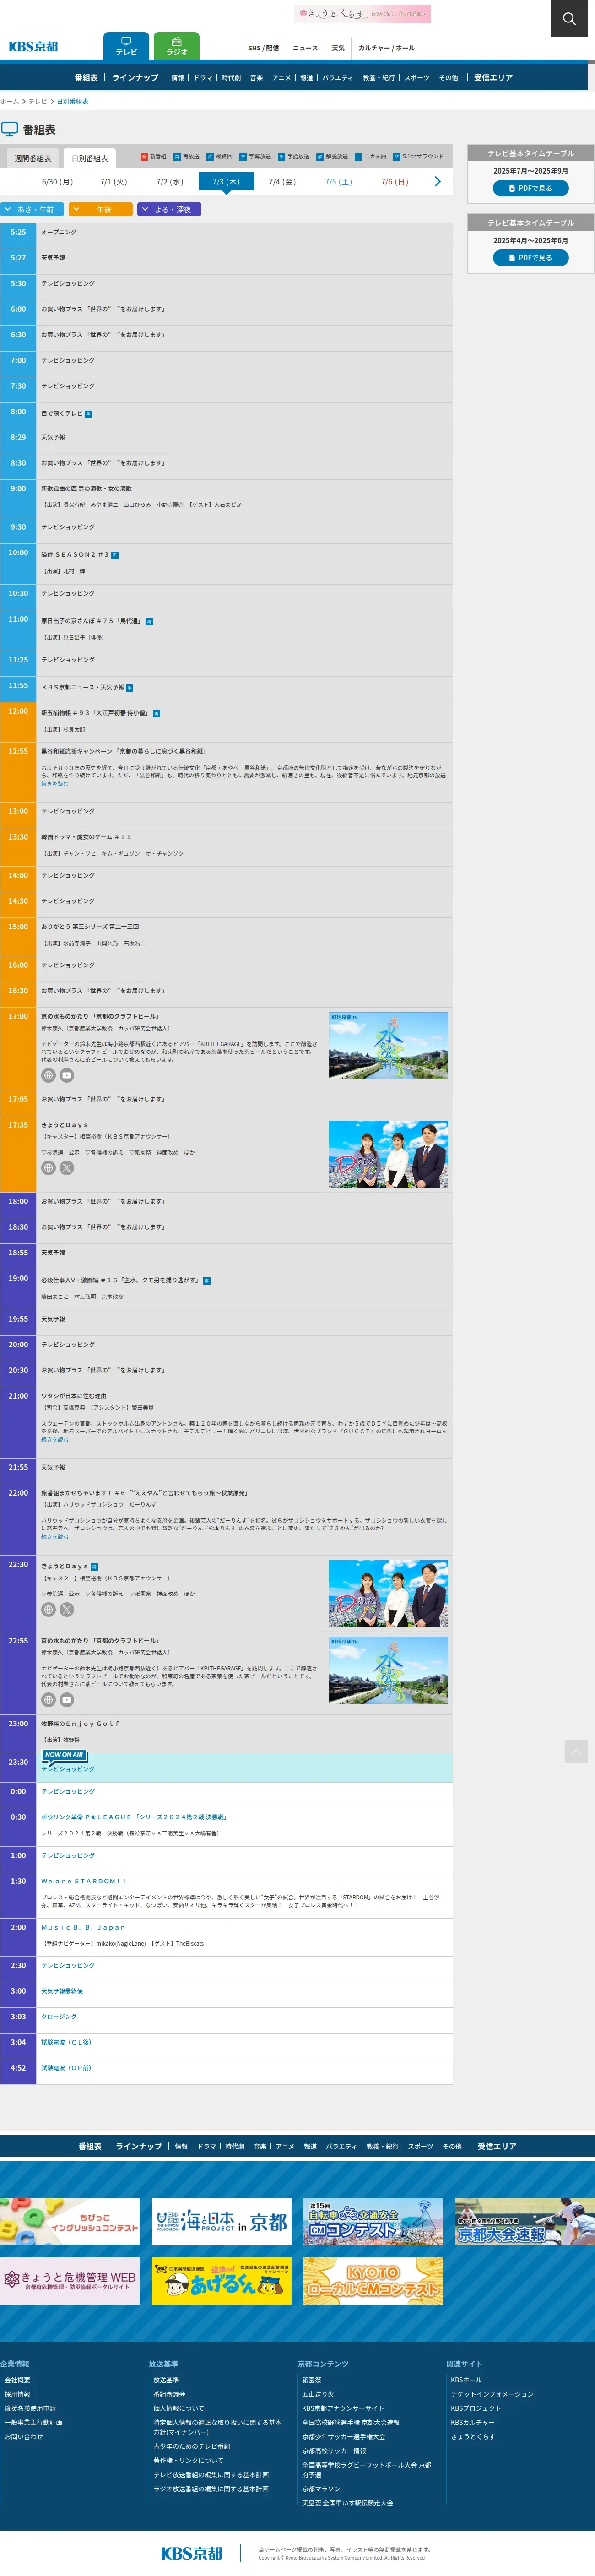Open the きょうと危機管理WEB banner

click(70, 2281)
